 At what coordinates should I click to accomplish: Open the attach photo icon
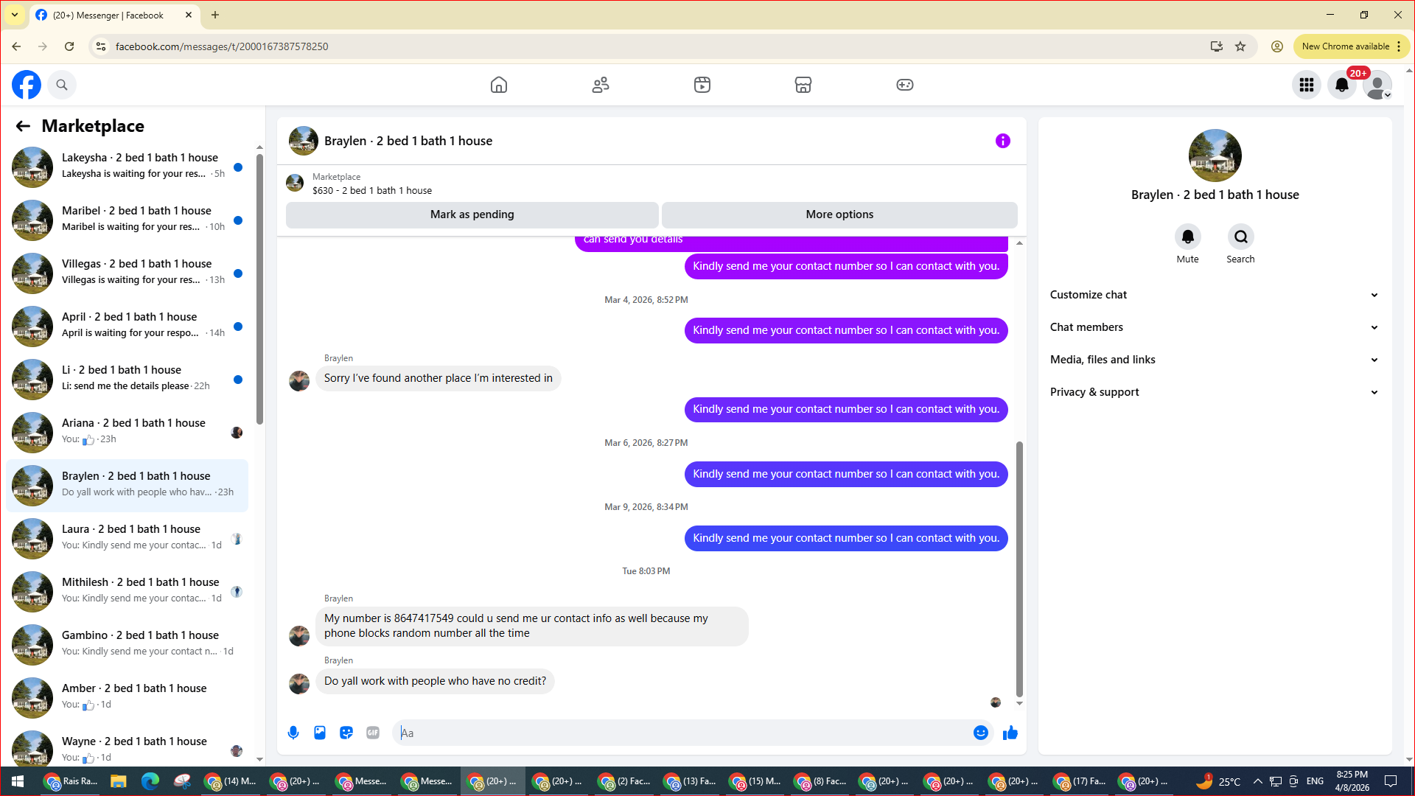[x=320, y=733]
